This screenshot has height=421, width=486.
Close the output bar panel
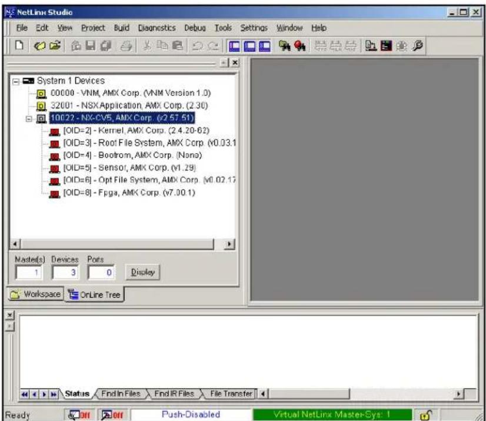(x=10, y=315)
